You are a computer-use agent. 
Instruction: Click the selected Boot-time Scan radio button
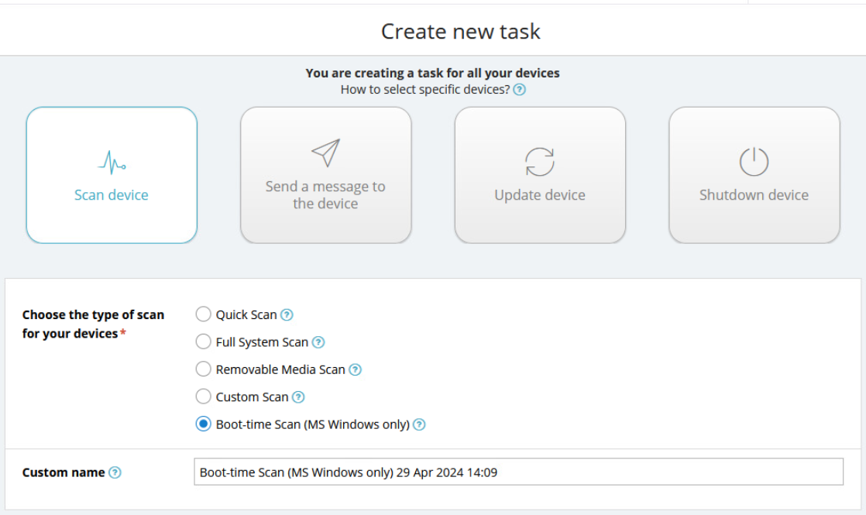[203, 424]
